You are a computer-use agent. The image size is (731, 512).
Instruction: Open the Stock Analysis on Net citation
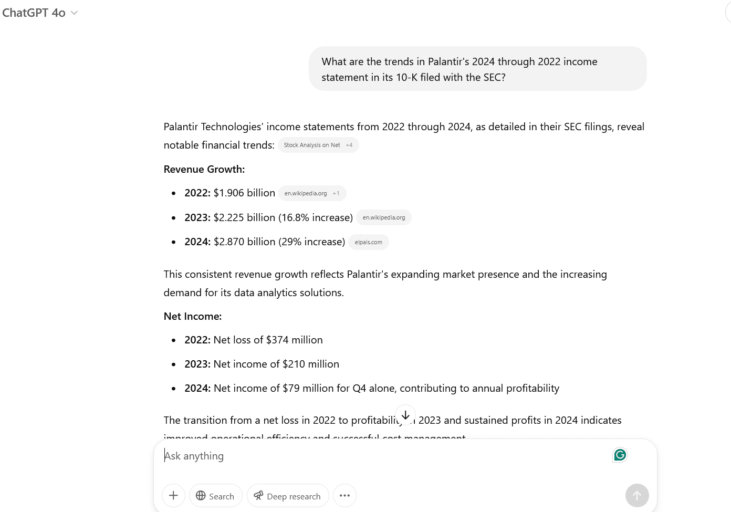pyautogui.click(x=312, y=145)
